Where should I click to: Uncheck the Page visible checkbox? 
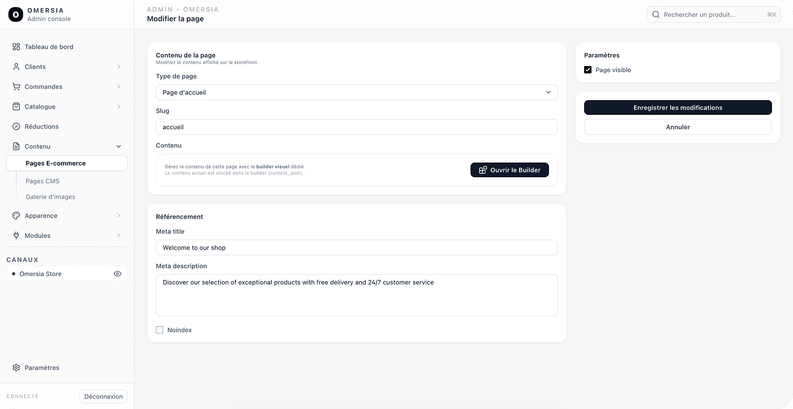pyautogui.click(x=588, y=69)
